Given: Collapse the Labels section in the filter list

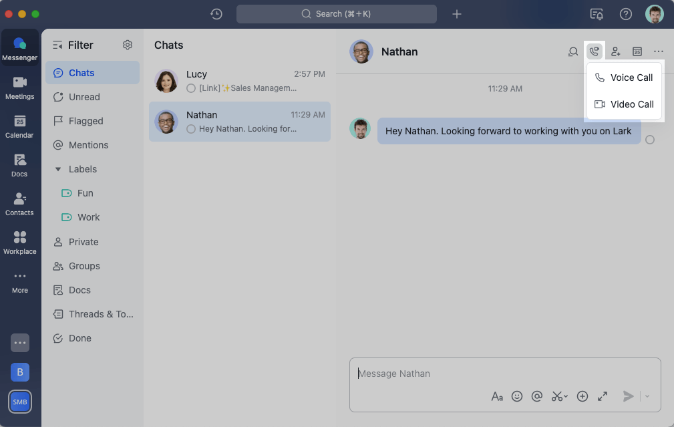Looking at the screenshot, I should [58, 169].
